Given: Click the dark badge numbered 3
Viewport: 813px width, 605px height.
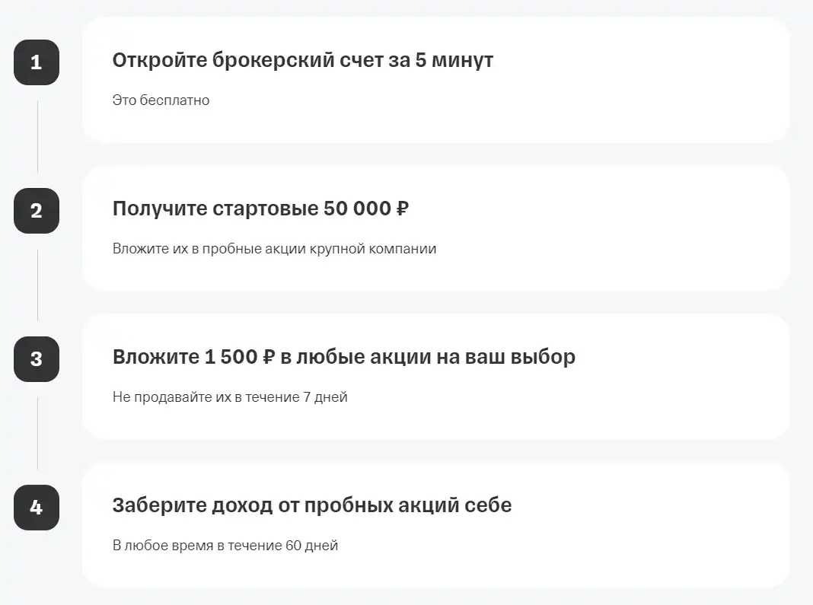Looking at the screenshot, I should (37, 358).
